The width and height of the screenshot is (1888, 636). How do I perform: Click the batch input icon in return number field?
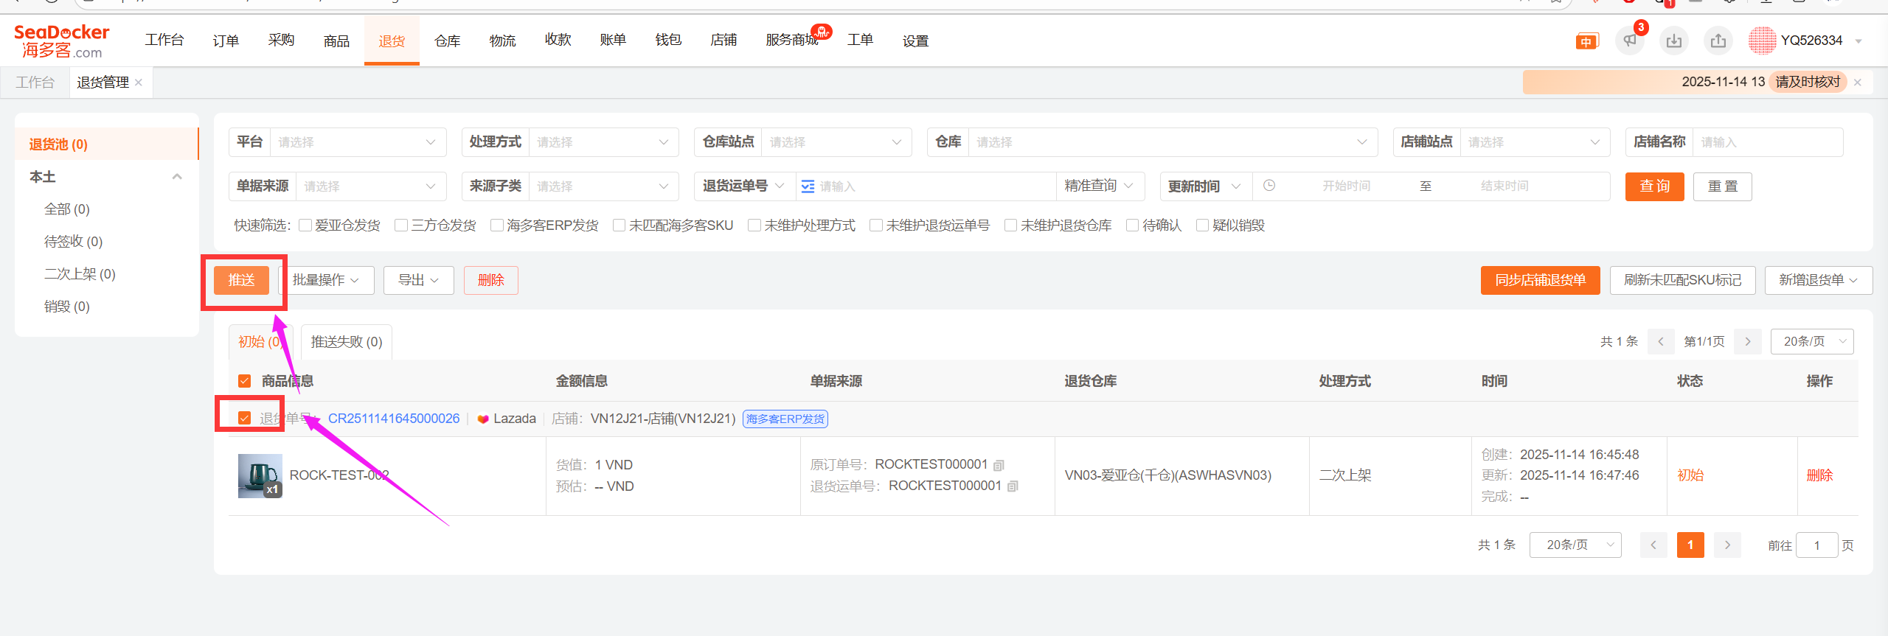(808, 186)
